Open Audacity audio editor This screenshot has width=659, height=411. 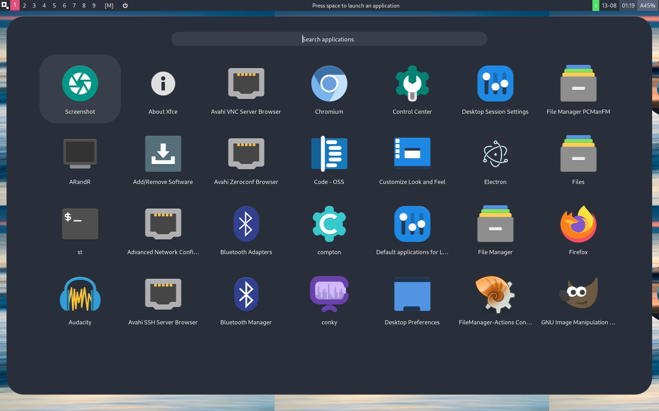pyautogui.click(x=80, y=300)
